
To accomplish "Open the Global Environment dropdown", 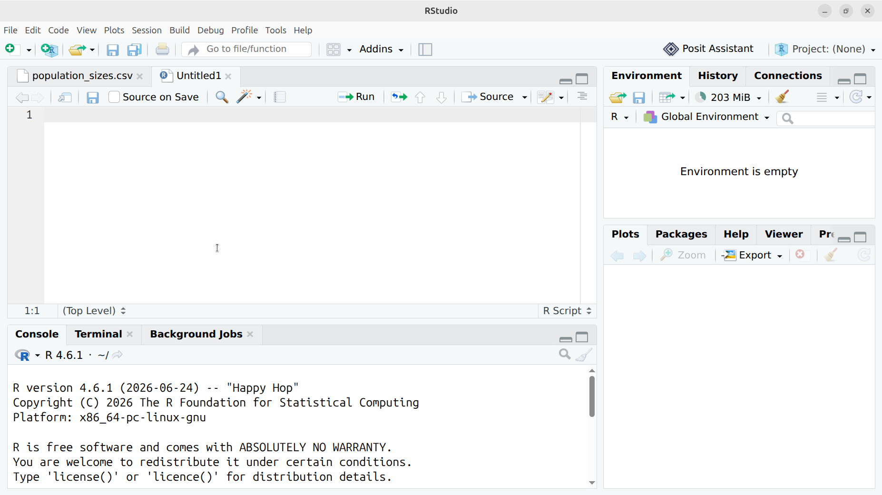I will pos(706,117).
